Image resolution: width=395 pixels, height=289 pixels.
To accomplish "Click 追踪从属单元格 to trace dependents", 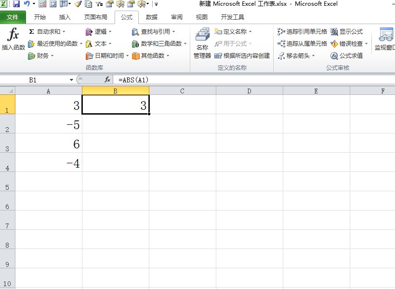I will (x=298, y=43).
